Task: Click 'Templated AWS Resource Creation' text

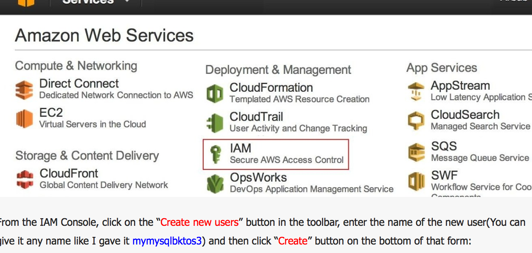Action: pyautogui.click(x=300, y=99)
